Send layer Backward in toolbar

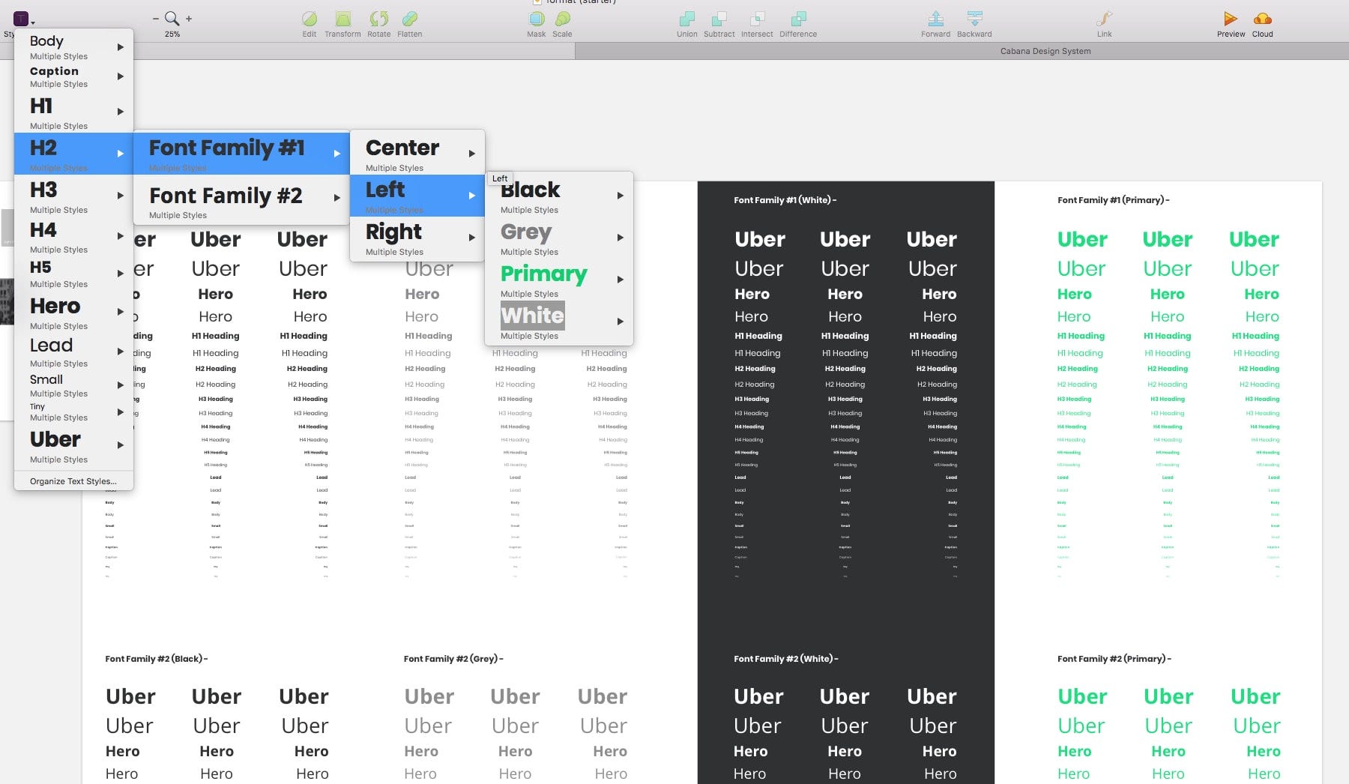pos(974,19)
